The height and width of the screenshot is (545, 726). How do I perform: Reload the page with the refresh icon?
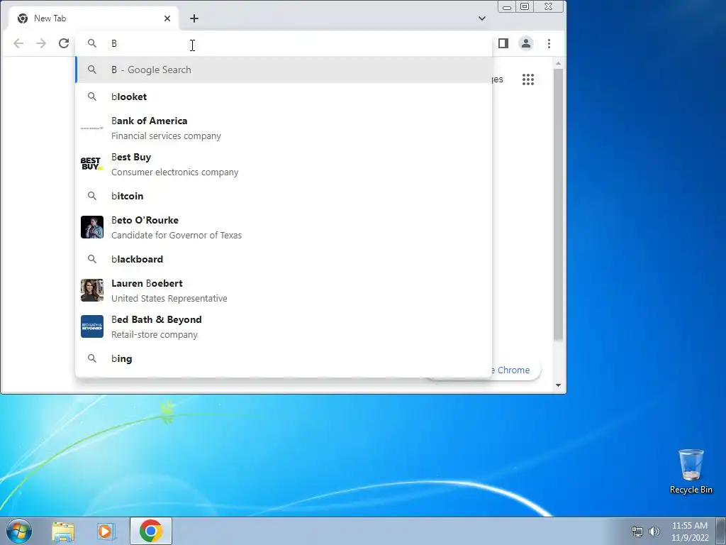(64, 43)
